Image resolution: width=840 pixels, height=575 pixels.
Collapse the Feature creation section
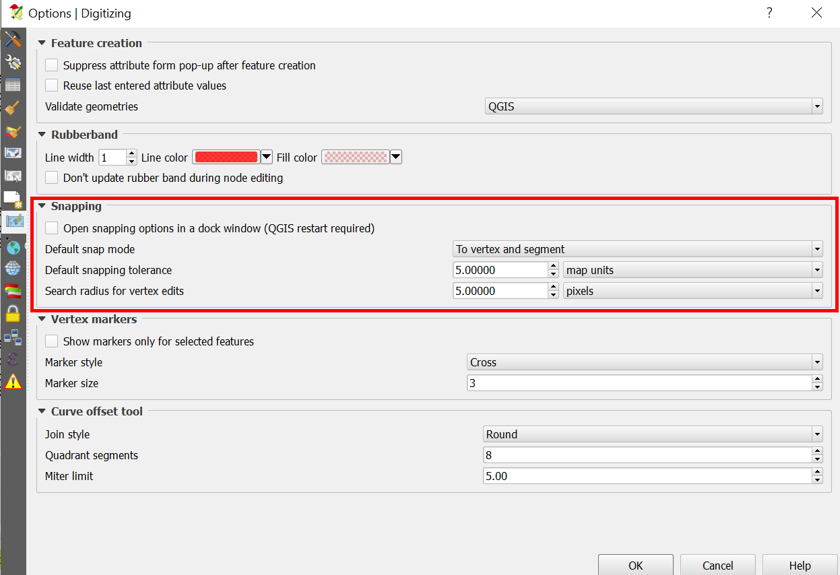click(42, 43)
